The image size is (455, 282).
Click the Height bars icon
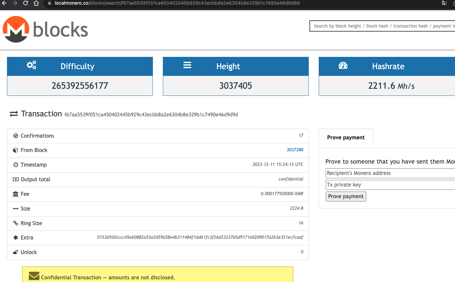[187, 65]
